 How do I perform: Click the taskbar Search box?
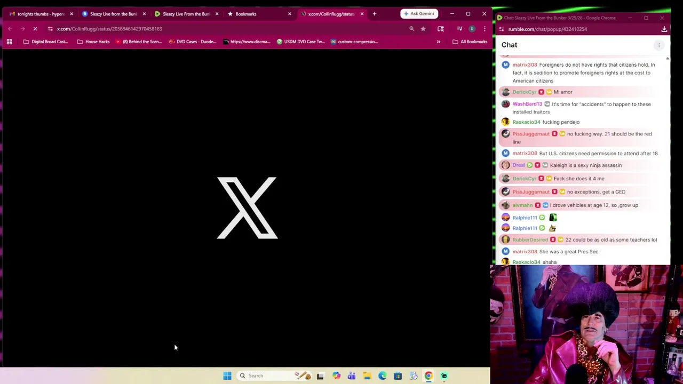[275, 376]
